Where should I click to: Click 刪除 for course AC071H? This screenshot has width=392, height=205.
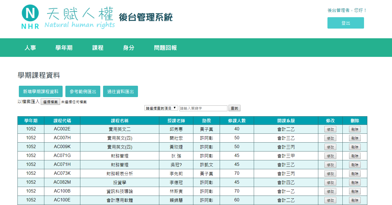click(355, 165)
